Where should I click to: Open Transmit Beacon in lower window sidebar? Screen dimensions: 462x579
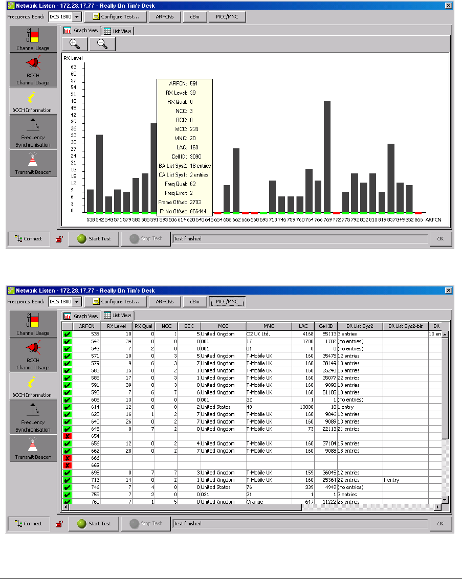(x=33, y=448)
